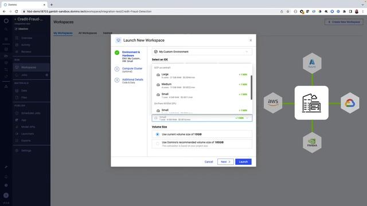The image size is (367, 206).
Task: Select the Large hardware tier
Action: 202,76
